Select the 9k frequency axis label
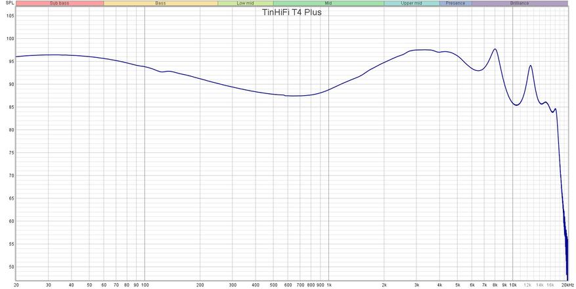Image resolution: width=576 pixels, height=289 pixels. [x=504, y=285]
